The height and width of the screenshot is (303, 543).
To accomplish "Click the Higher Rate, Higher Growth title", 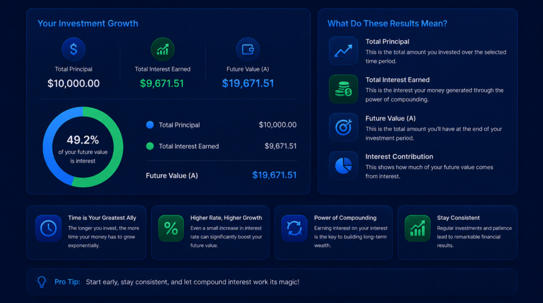I will pos(226,218).
